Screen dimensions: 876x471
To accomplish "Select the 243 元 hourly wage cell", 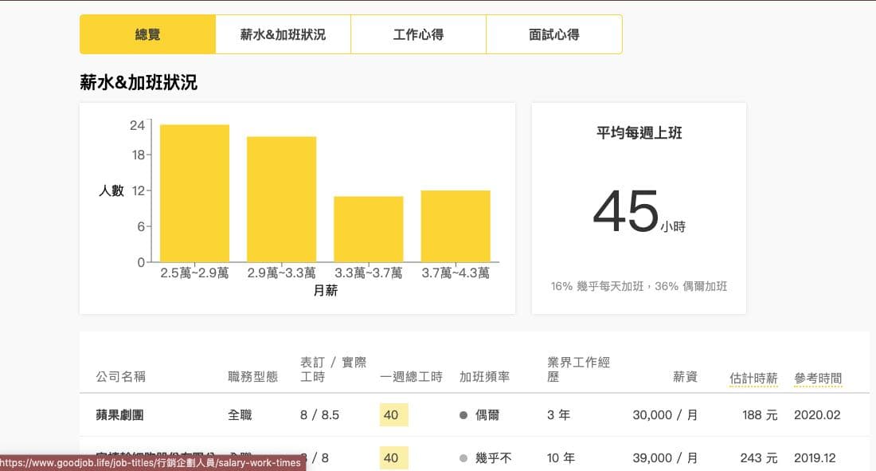I will [759, 458].
